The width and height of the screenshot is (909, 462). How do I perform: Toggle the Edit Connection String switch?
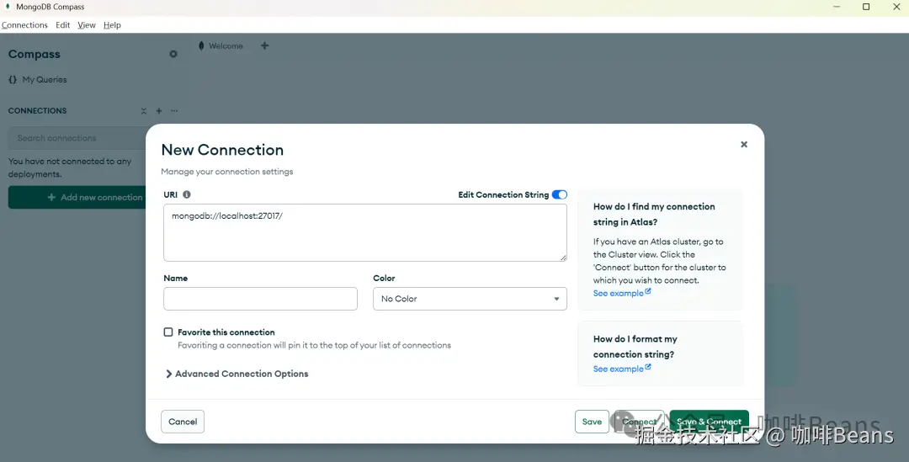[560, 194]
